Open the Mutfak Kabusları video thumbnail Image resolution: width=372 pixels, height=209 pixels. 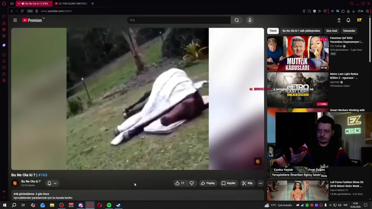coord(298,53)
